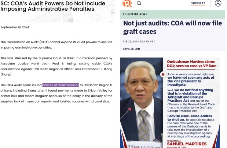227x148 pixels.
Task: Click the highlighted 'notices of disallowances' text
Action: point(61,85)
